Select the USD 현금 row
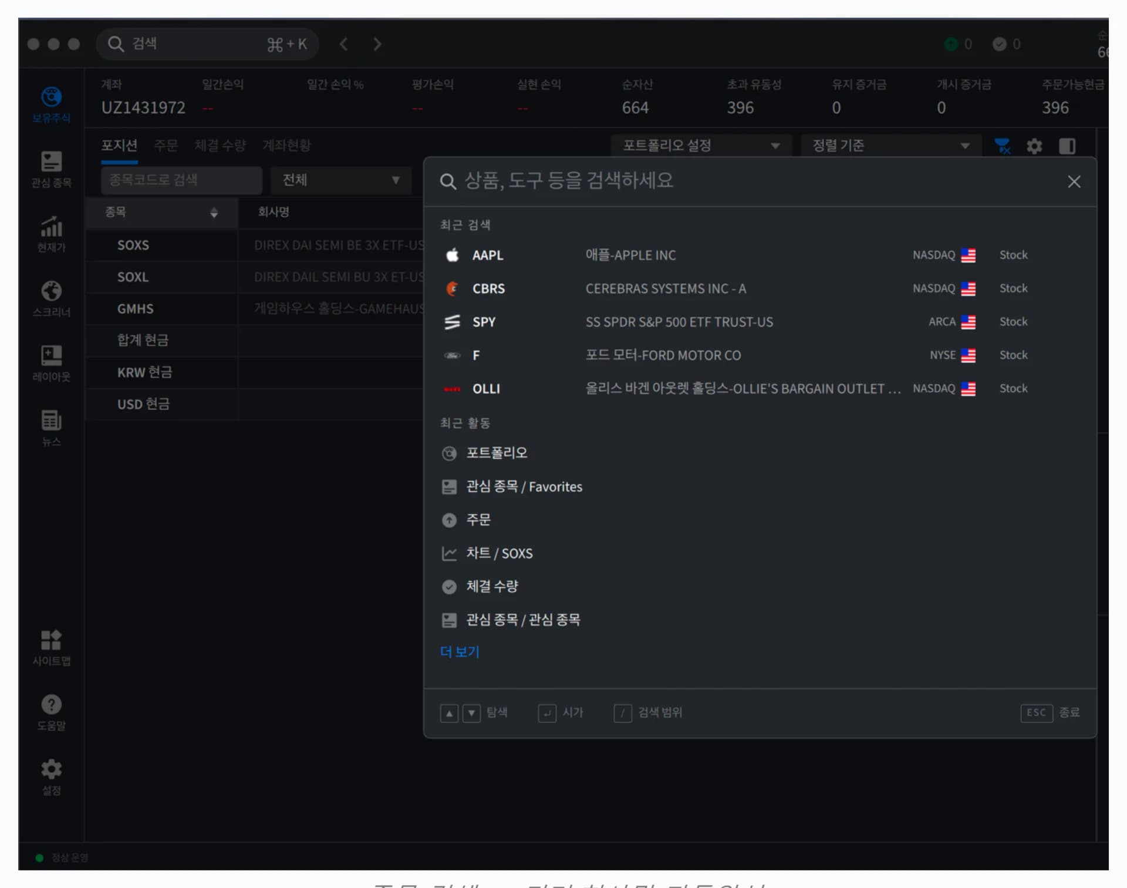The width and height of the screenshot is (1127, 888). click(x=255, y=404)
